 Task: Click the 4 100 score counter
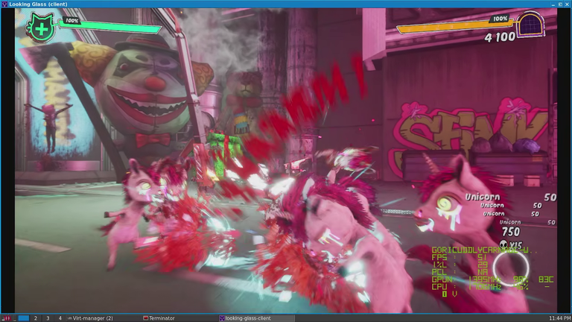click(500, 37)
